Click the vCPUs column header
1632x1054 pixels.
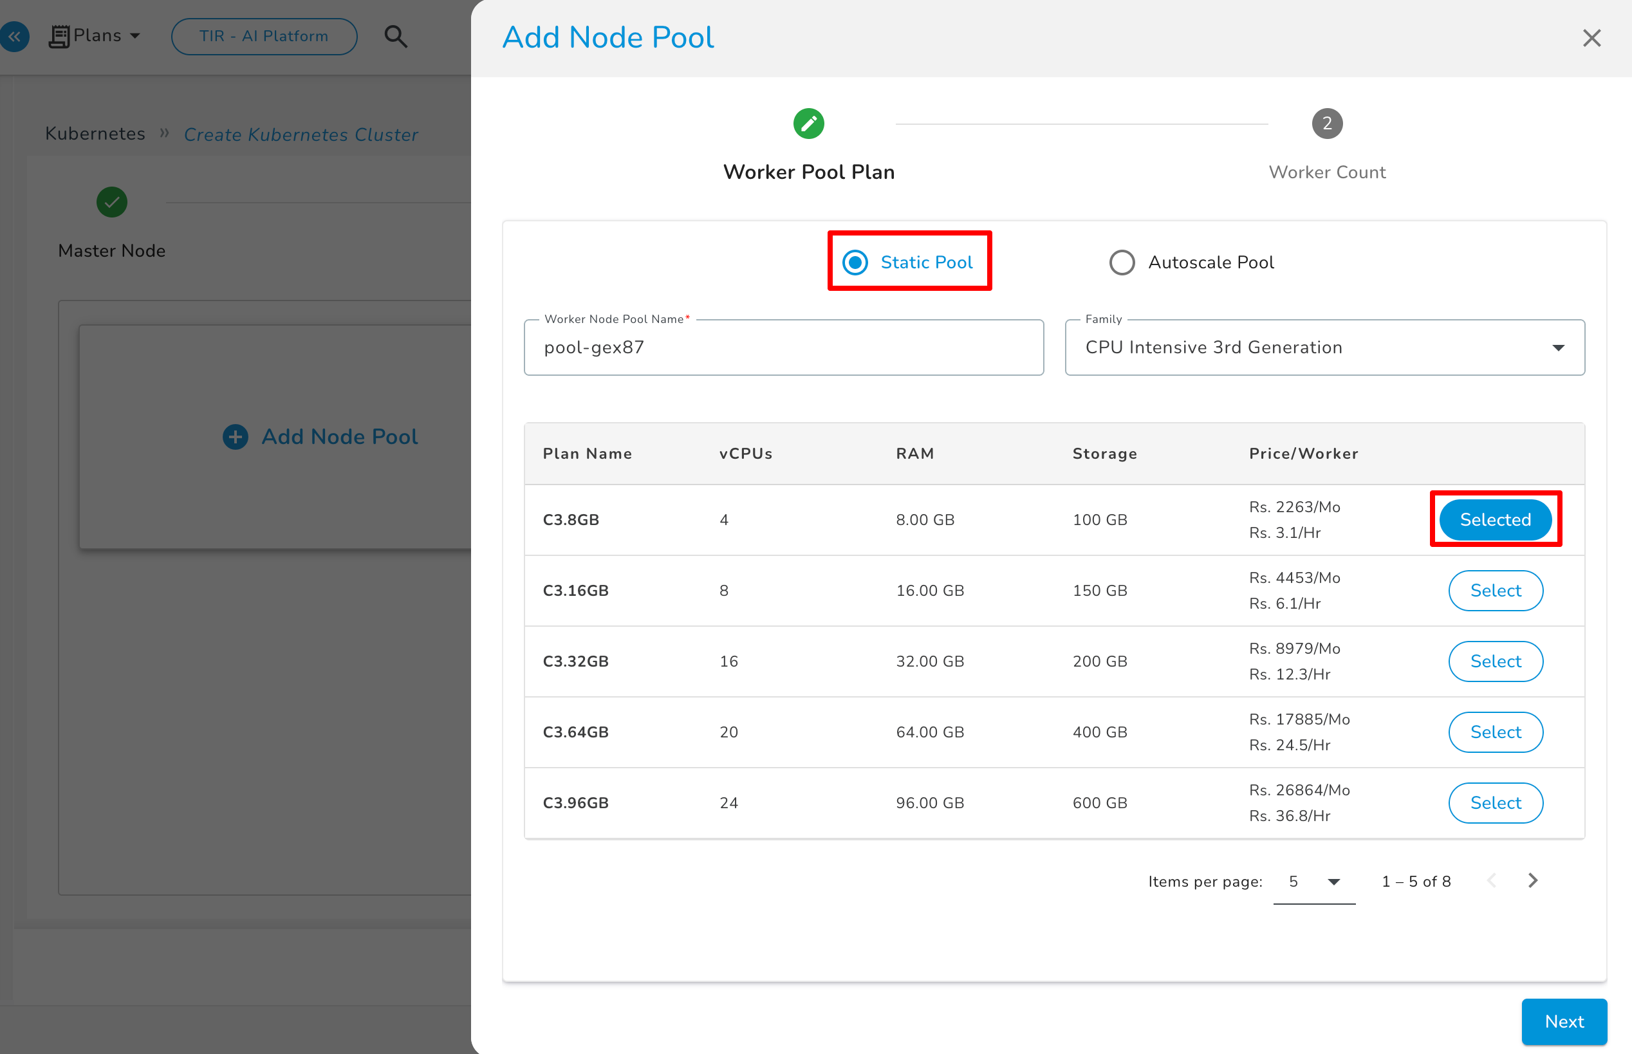click(746, 454)
